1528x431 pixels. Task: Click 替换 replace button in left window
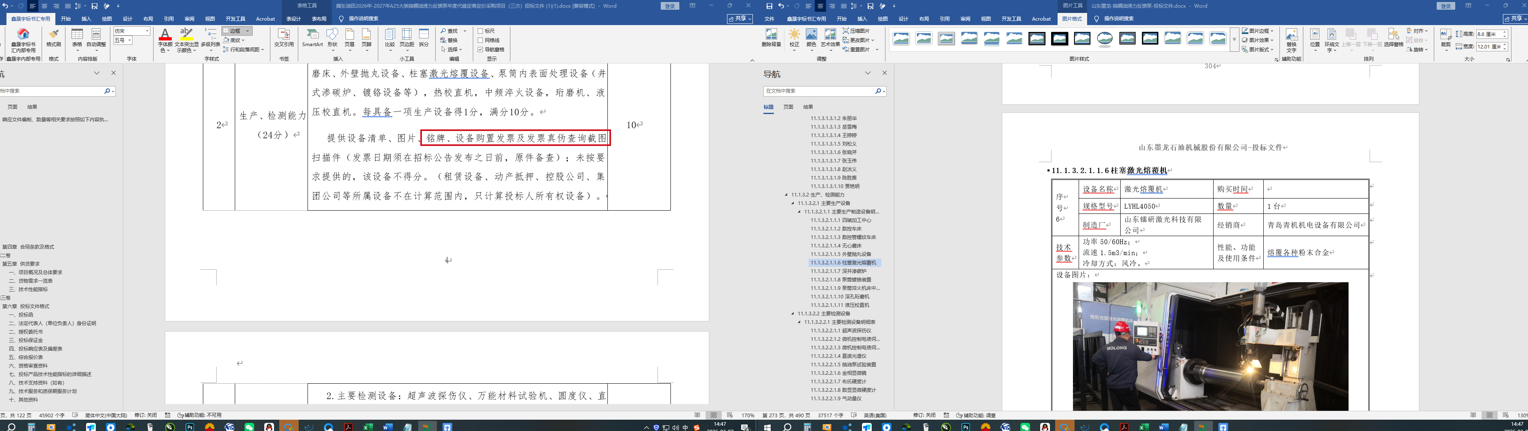(x=450, y=40)
